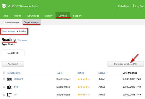This screenshot has width=145, height=99.
Task: Click the Edit Name link
Action: tap(22, 40)
